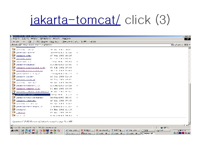The width and height of the screenshot is (201, 151).
Task: Click the Mail icon in the toolbar
Action: point(77,42)
